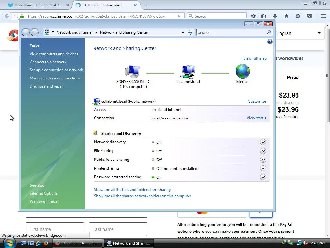Open Firefox downloads arrow icon

pyautogui.click(x=275, y=16)
